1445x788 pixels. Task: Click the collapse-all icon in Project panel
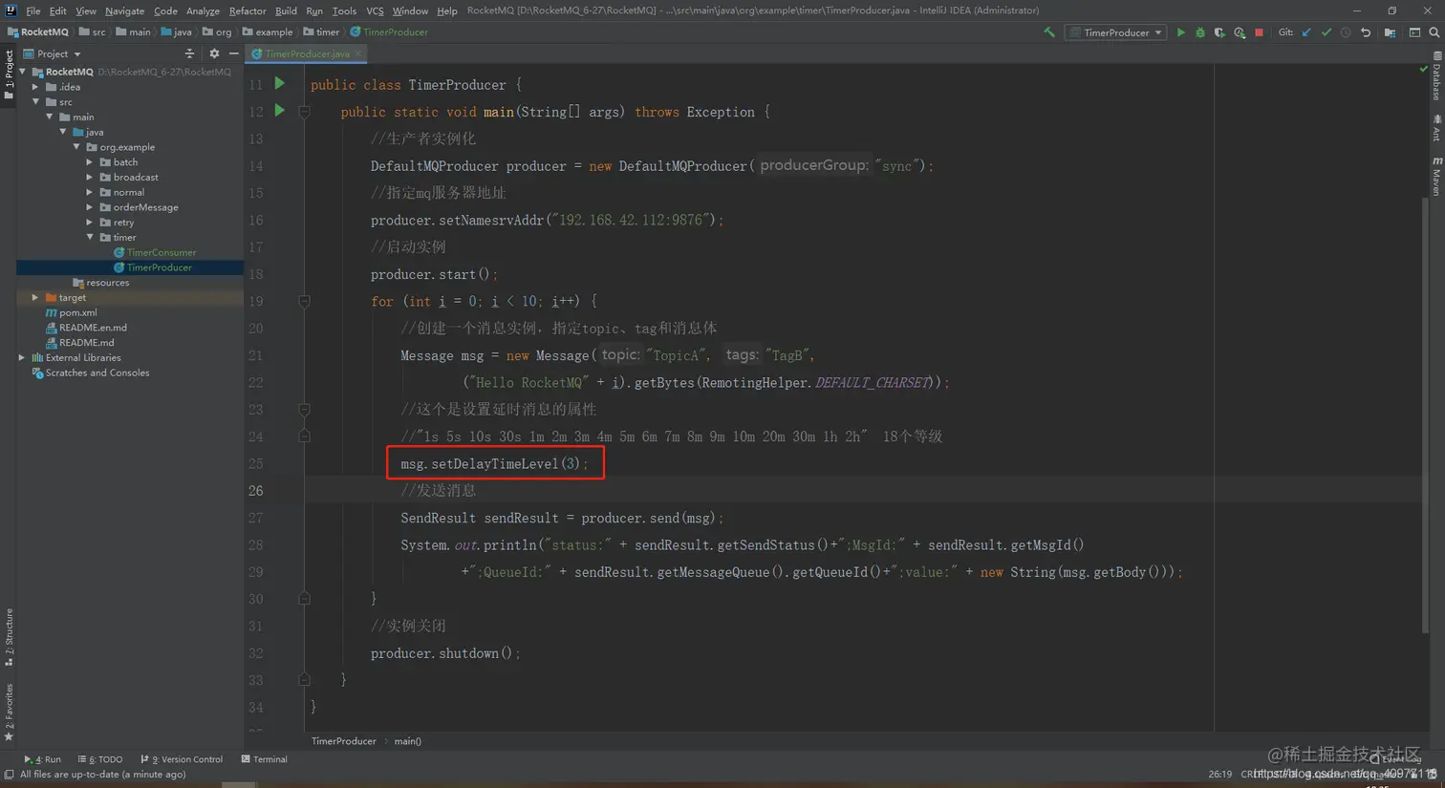(189, 54)
